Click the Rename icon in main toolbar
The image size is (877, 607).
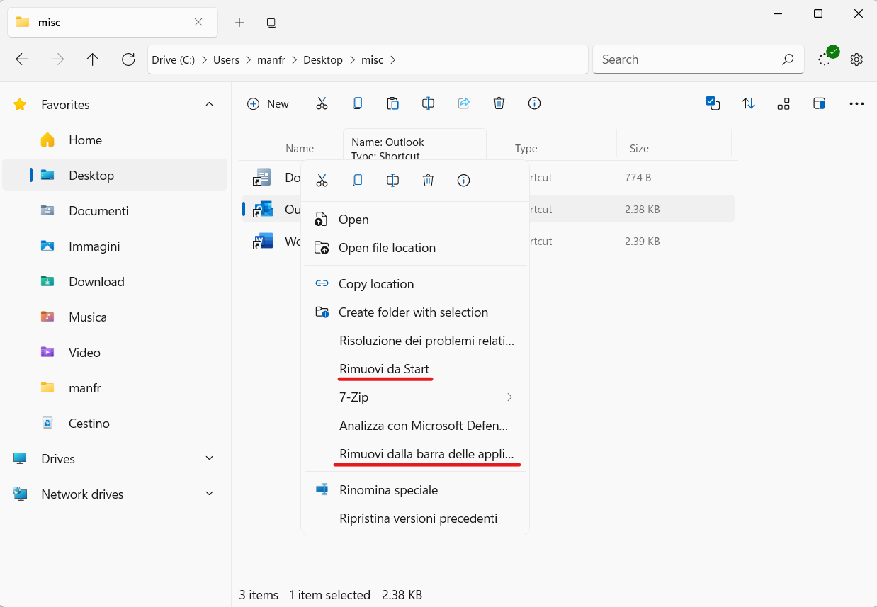pos(428,103)
